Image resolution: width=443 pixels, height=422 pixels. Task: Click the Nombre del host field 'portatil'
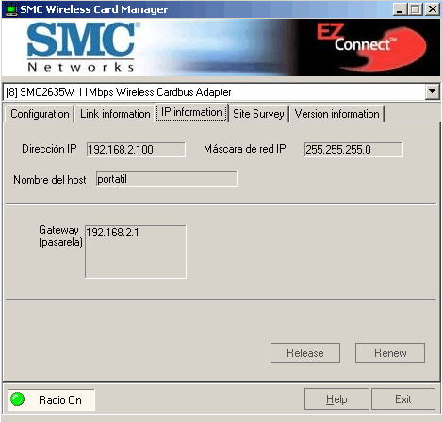tap(167, 179)
